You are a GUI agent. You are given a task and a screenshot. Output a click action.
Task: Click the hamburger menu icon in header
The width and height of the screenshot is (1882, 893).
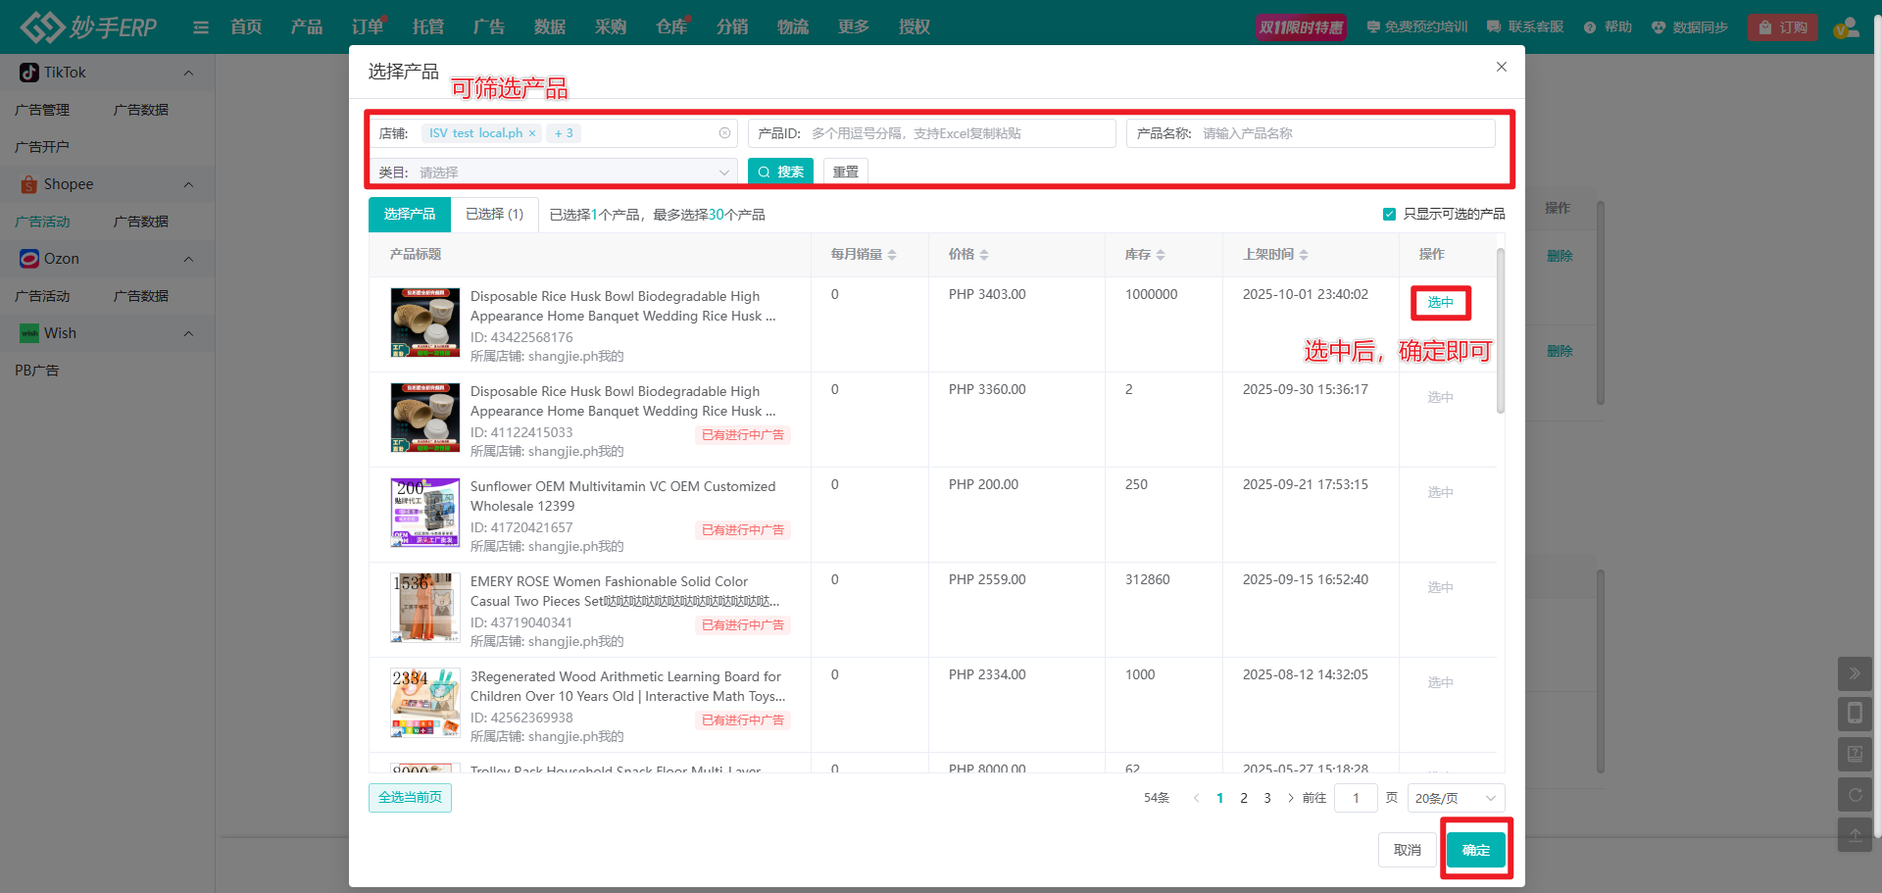(201, 27)
